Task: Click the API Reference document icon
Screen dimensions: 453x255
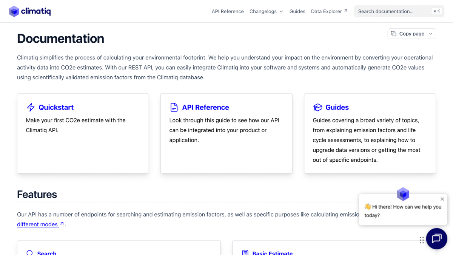Action: pyautogui.click(x=174, y=107)
